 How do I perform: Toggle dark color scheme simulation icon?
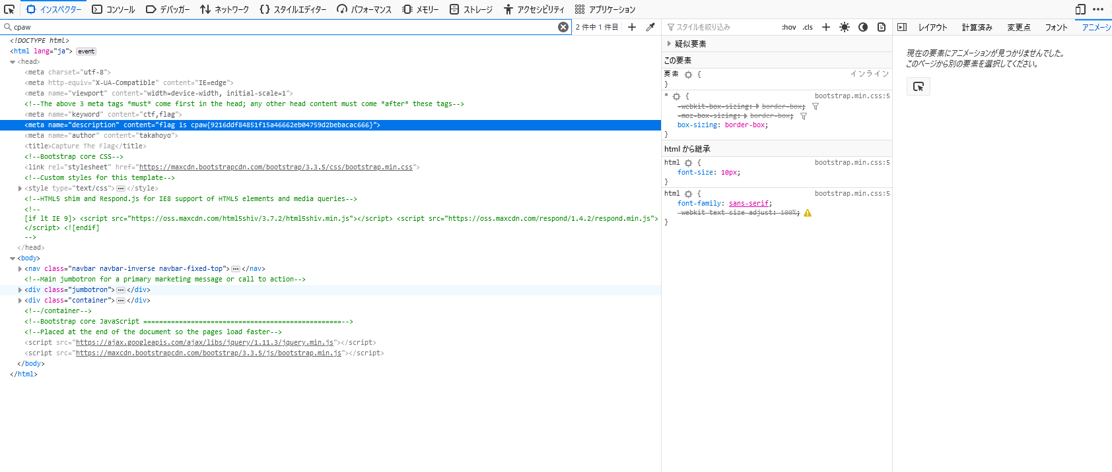coord(863,27)
